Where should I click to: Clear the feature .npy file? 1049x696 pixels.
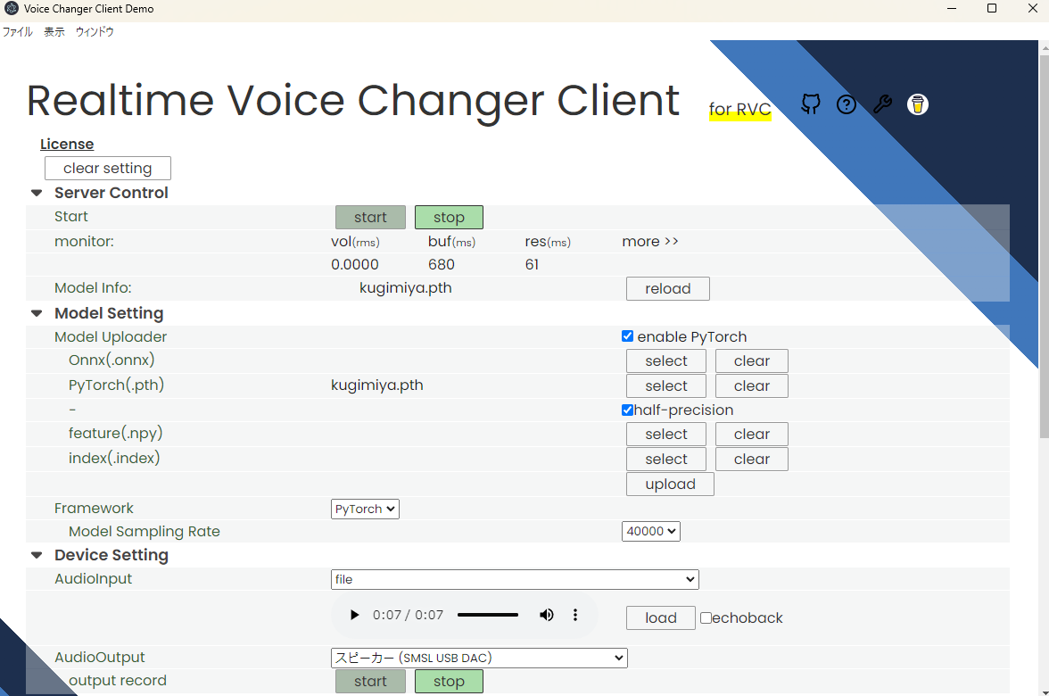(x=752, y=435)
